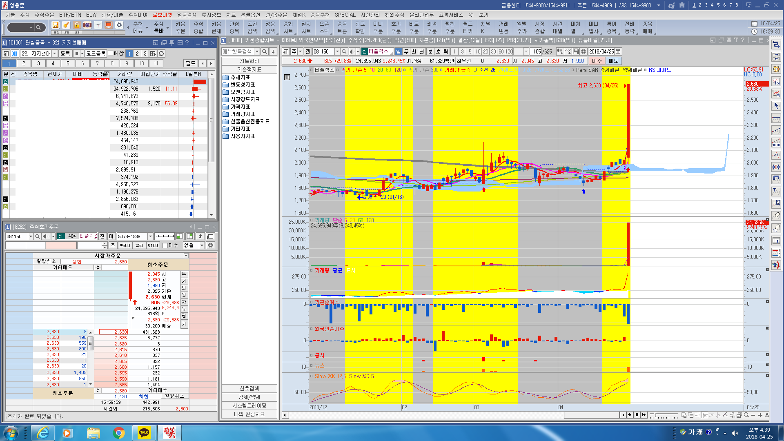The width and height of the screenshot is (784, 441).
Task: Click the vertical up-down arrows icon in order window
Action: point(200,236)
